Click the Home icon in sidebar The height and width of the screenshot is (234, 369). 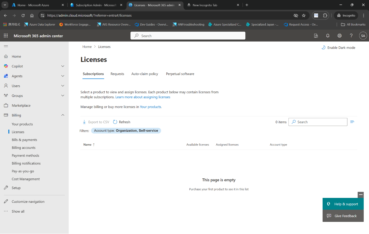6,56
